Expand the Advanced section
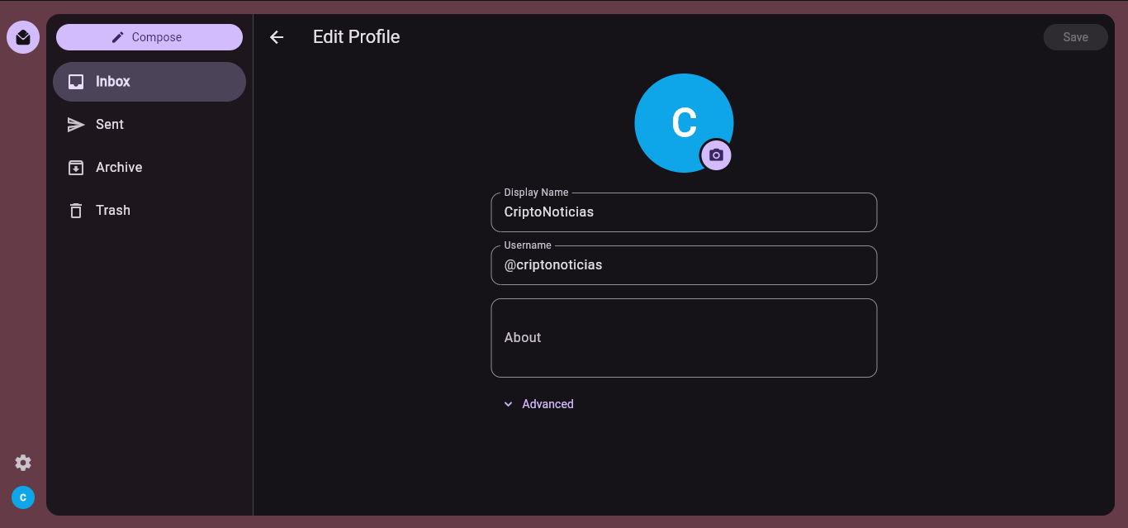Viewport: 1128px width, 528px height. tap(538, 404)
